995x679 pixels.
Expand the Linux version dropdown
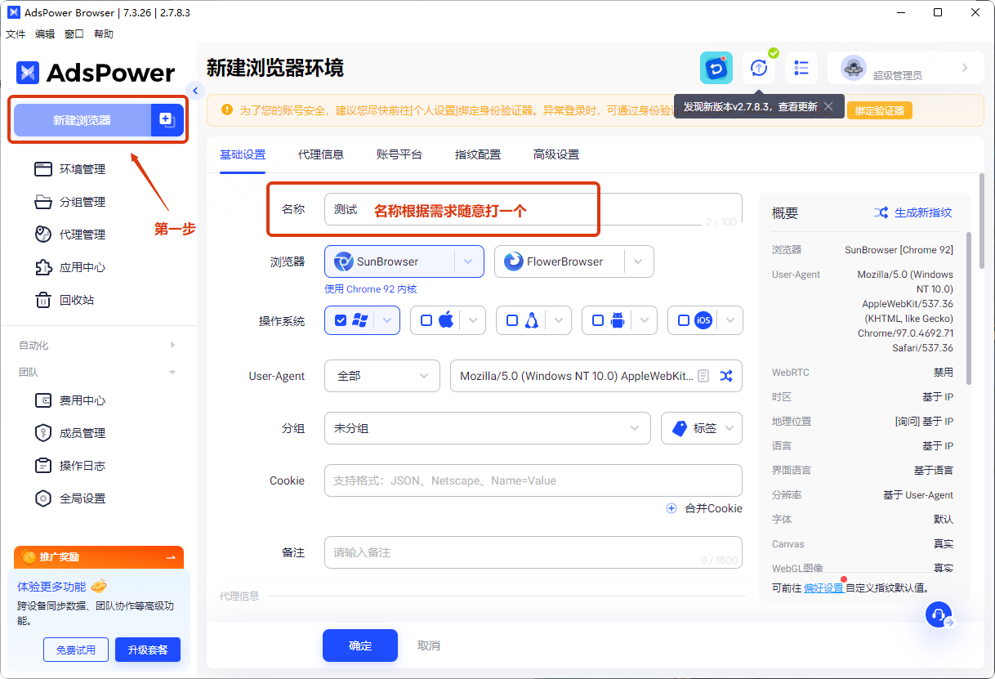click(x=559, y=321)
